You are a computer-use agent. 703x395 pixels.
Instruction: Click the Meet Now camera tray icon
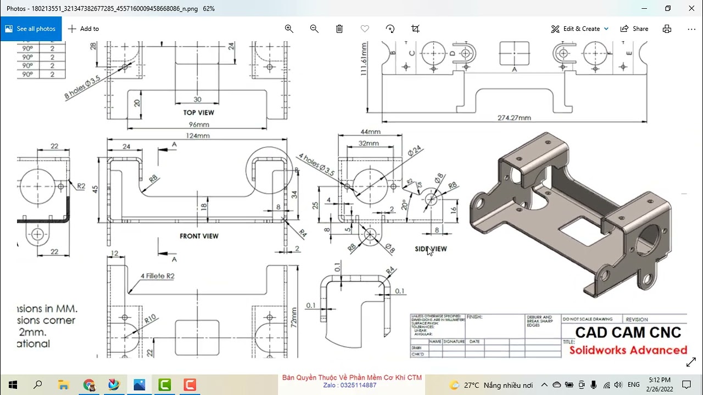tap(582, 385)
